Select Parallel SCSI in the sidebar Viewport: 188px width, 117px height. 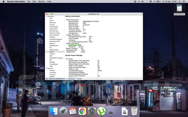pos(54,50)
